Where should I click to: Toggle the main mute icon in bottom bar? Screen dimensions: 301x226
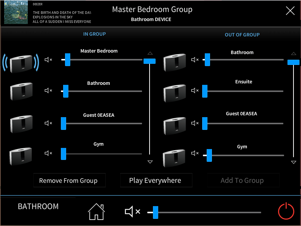[132, 212]
